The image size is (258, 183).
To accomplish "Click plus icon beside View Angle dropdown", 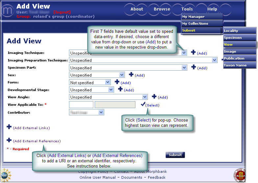I will click(x=154, y=97).
